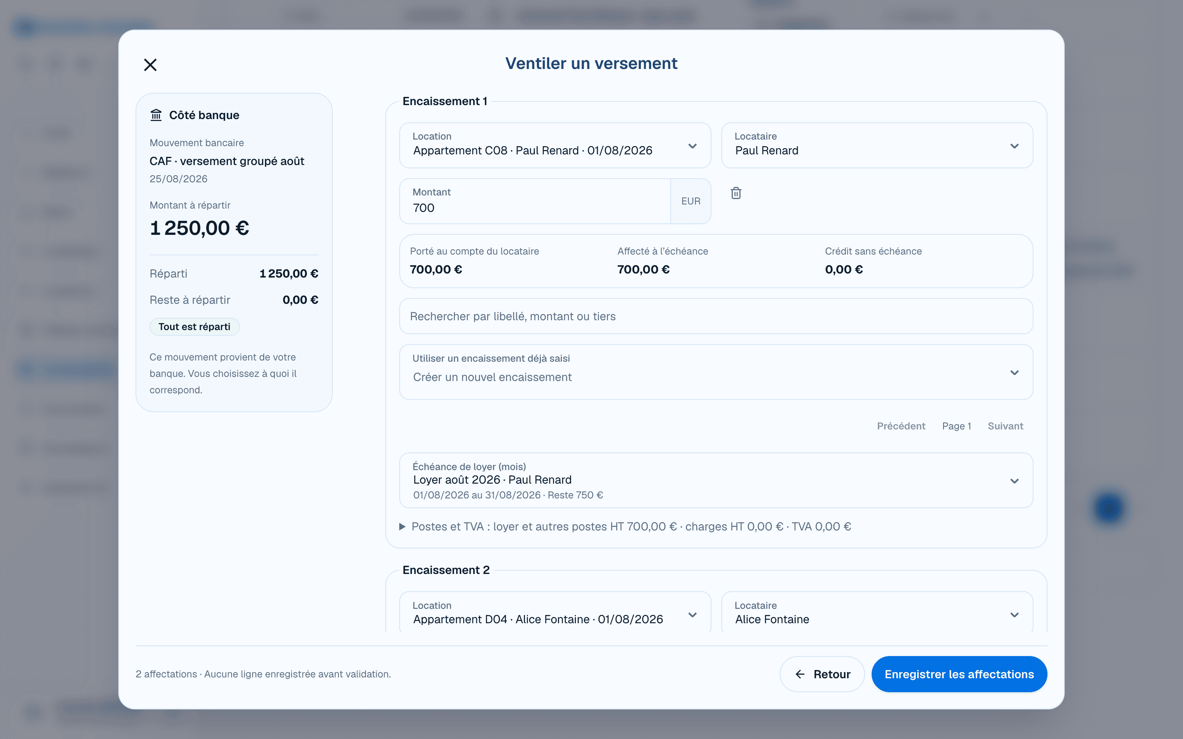Focus the Rechercher par libellé search field
The height and width of the screenshot is (739, 1183).
tap(716, 316)
